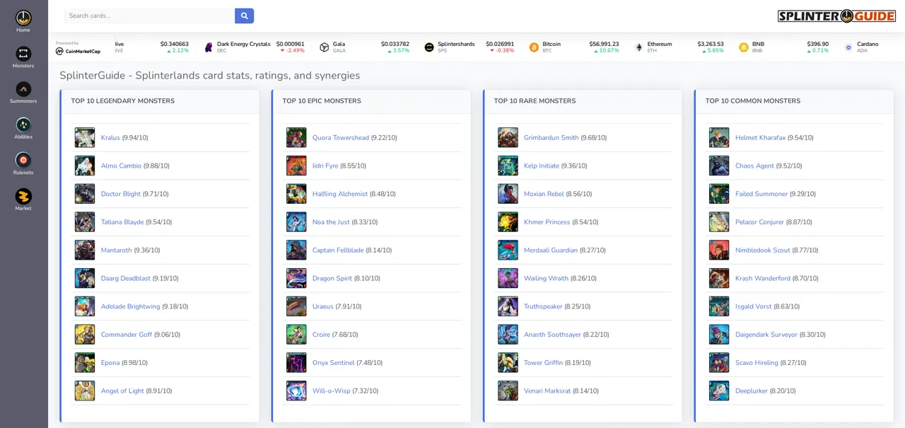Open the Iidri Fyre link
This screenshot has width=905, height=428.
[x=325, y=166]
